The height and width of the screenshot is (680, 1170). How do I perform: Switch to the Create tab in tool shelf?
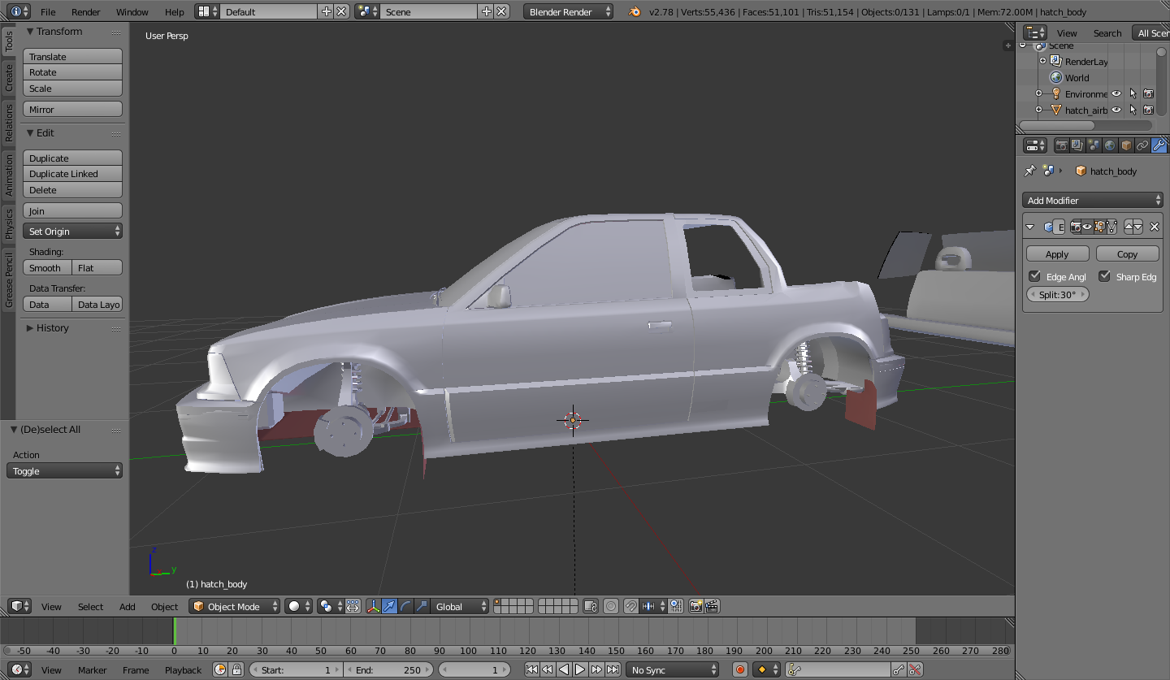(x=9, y=78)
